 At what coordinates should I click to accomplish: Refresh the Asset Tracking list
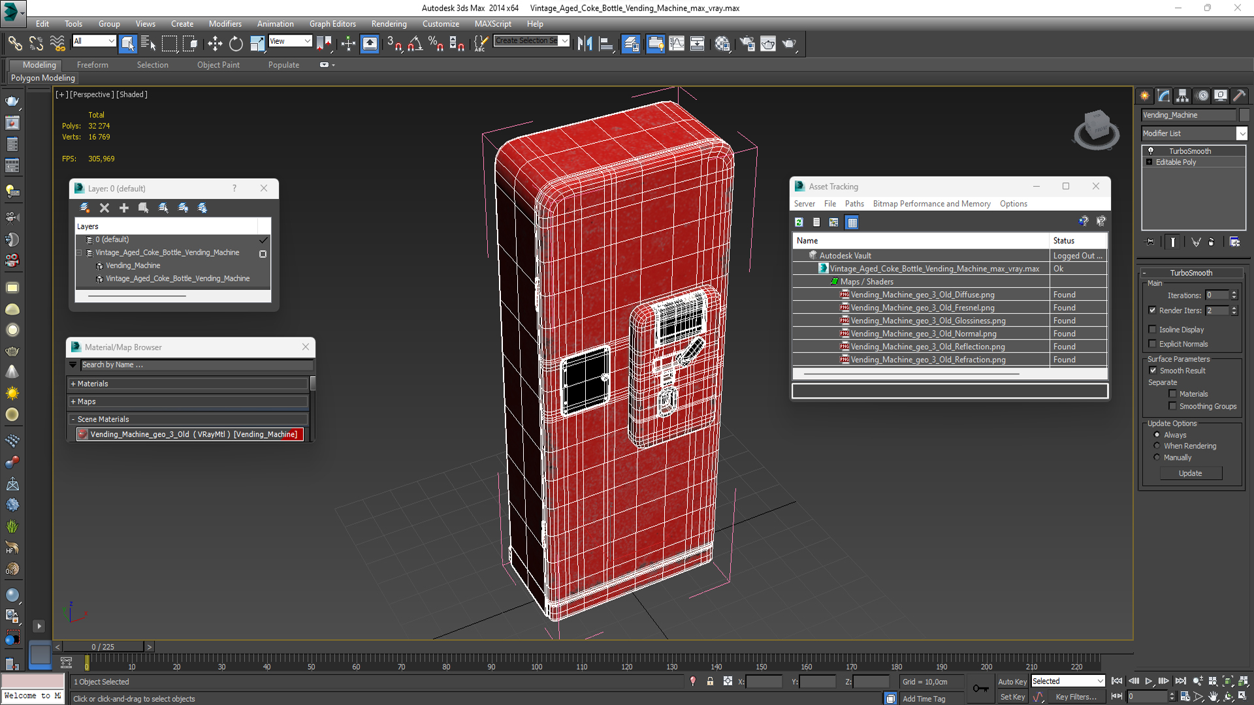799,223
